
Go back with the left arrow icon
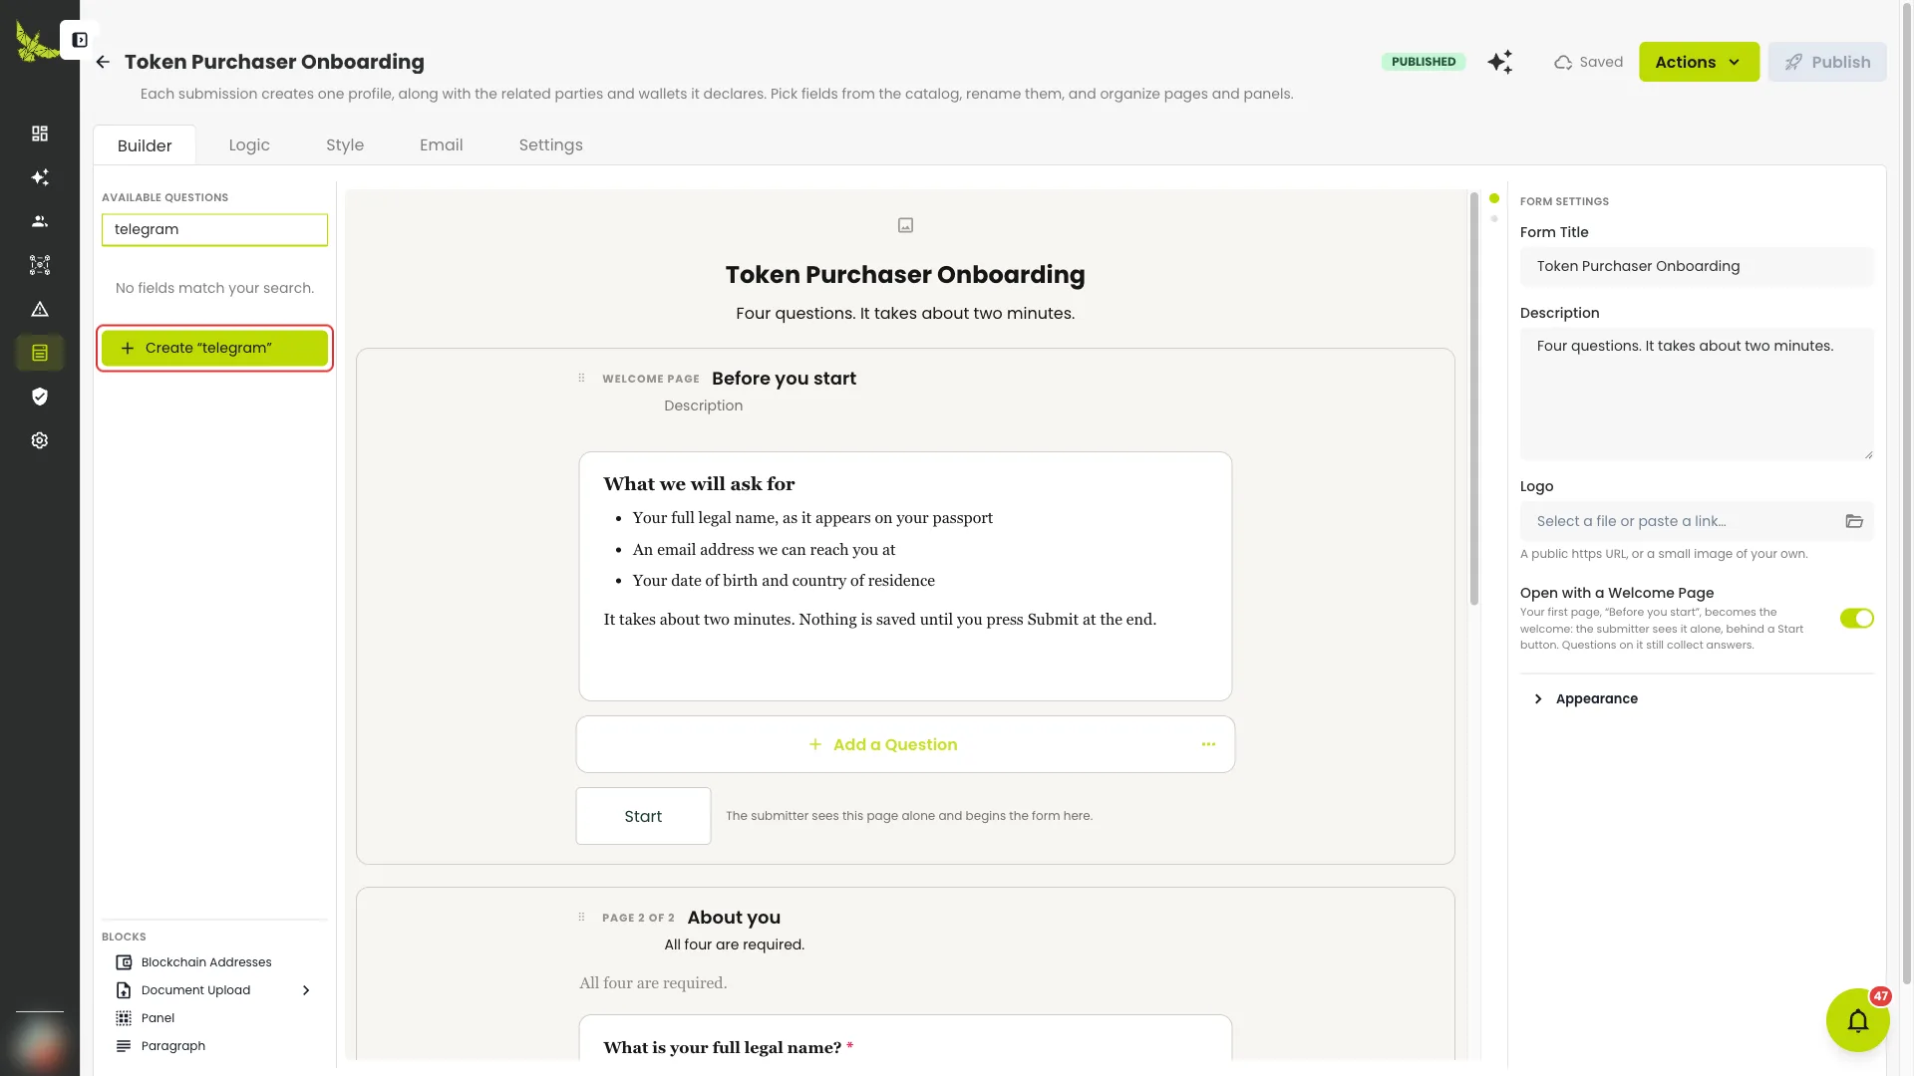103,62
